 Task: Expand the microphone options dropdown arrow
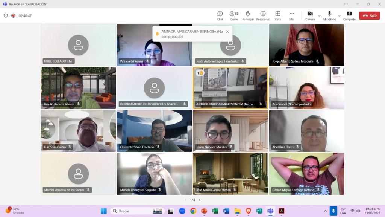(x=339, y=16)
